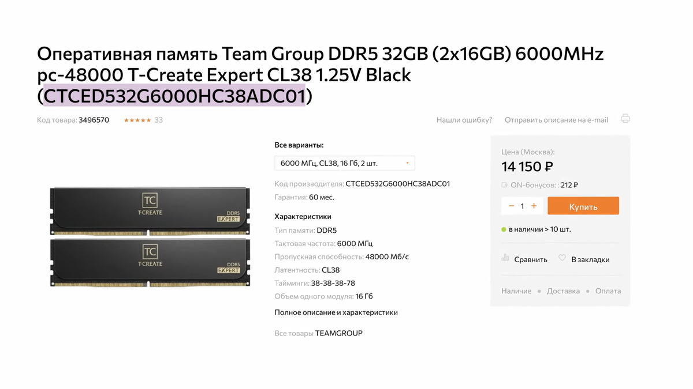Image resolution: width=693 pixels, height=389 pixels.
Task: Open Полное описание и характеристики link
Action: [336, 312]
